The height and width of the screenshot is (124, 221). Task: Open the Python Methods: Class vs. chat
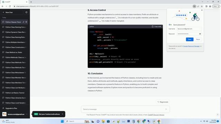click(x=15, y=58)
